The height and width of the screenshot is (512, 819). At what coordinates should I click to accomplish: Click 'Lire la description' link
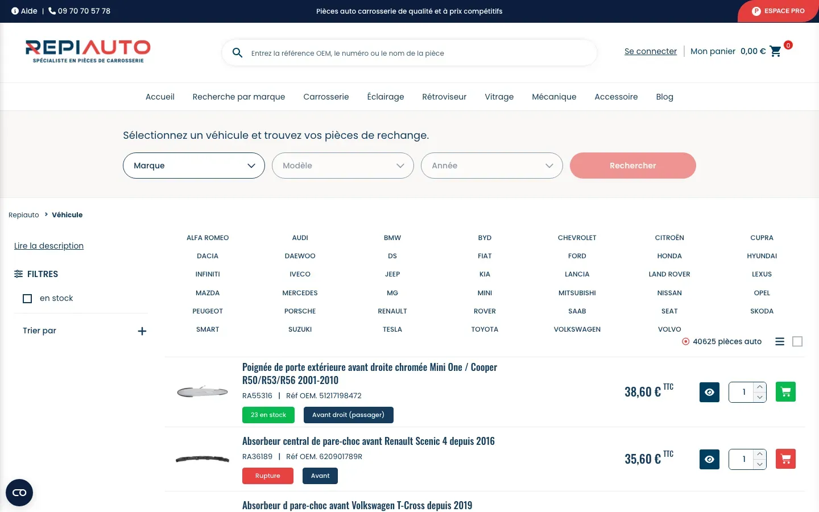pos(49,246)
